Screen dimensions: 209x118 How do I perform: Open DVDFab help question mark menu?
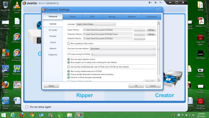pyautogui.click(x=161, y=3)
